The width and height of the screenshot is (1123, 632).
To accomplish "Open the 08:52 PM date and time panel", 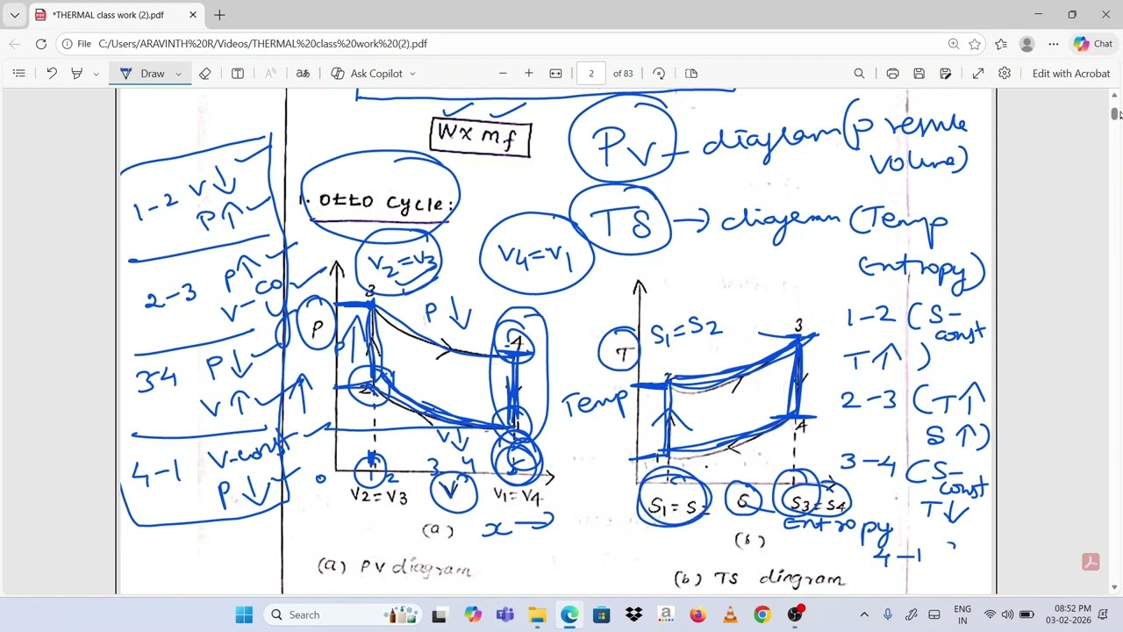I will pyautogui.click(x=1068, y=614).
